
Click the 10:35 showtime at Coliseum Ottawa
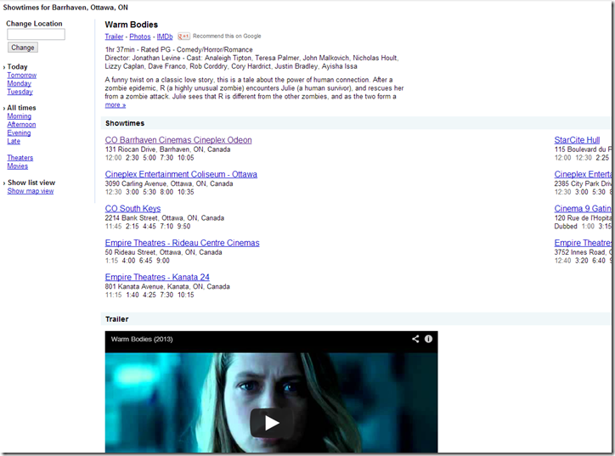[x=185, y=192]
